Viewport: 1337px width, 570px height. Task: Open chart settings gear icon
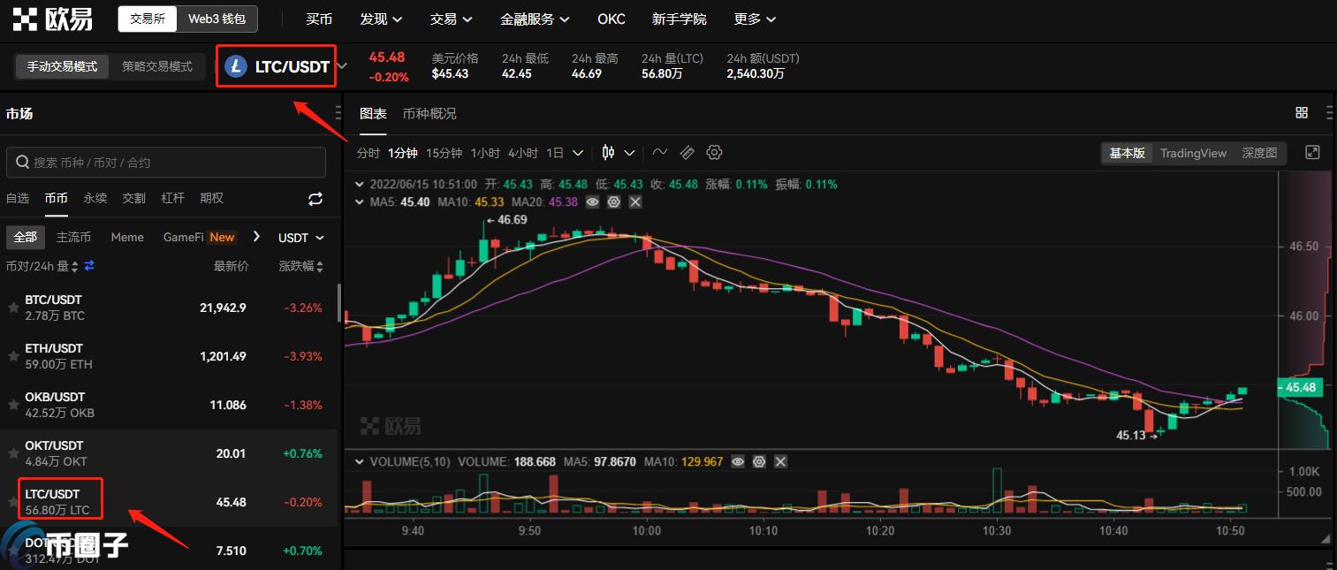click(x=714, y=153)
